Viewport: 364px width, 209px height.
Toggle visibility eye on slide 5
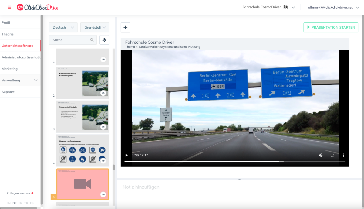[103, 194]
